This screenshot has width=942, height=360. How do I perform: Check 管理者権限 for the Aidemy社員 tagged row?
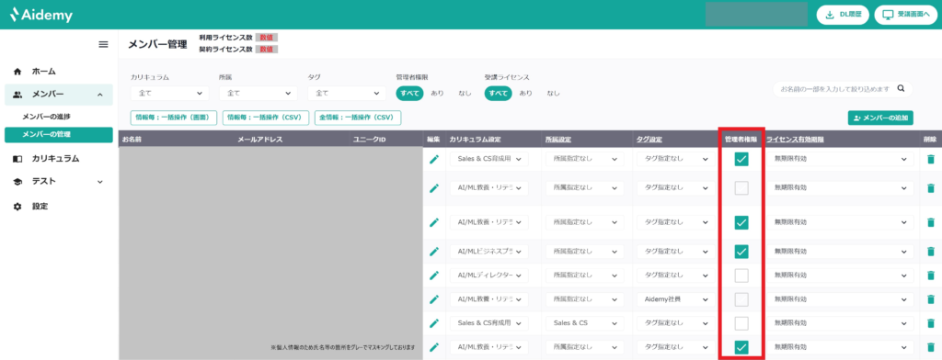[x=741, y=299]
